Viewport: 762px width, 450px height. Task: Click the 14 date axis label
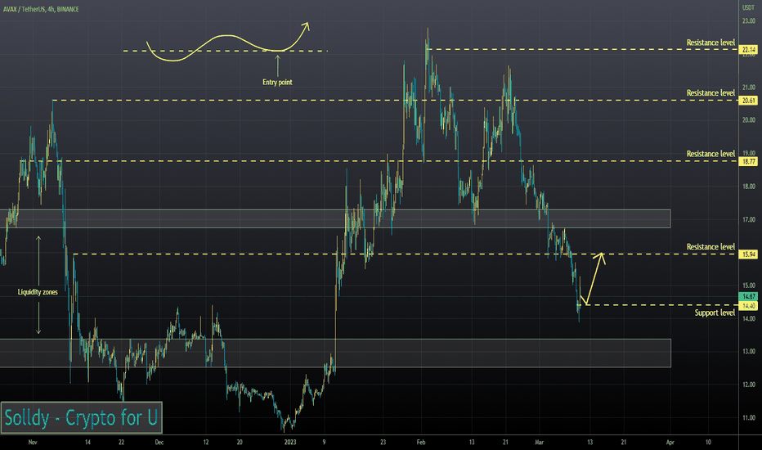pos(87,442)
